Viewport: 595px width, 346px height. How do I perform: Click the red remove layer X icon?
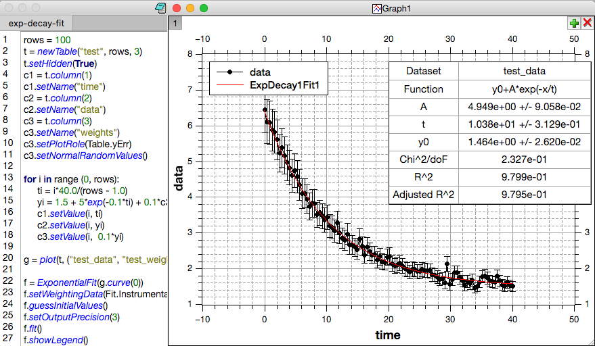pos(587,23)
